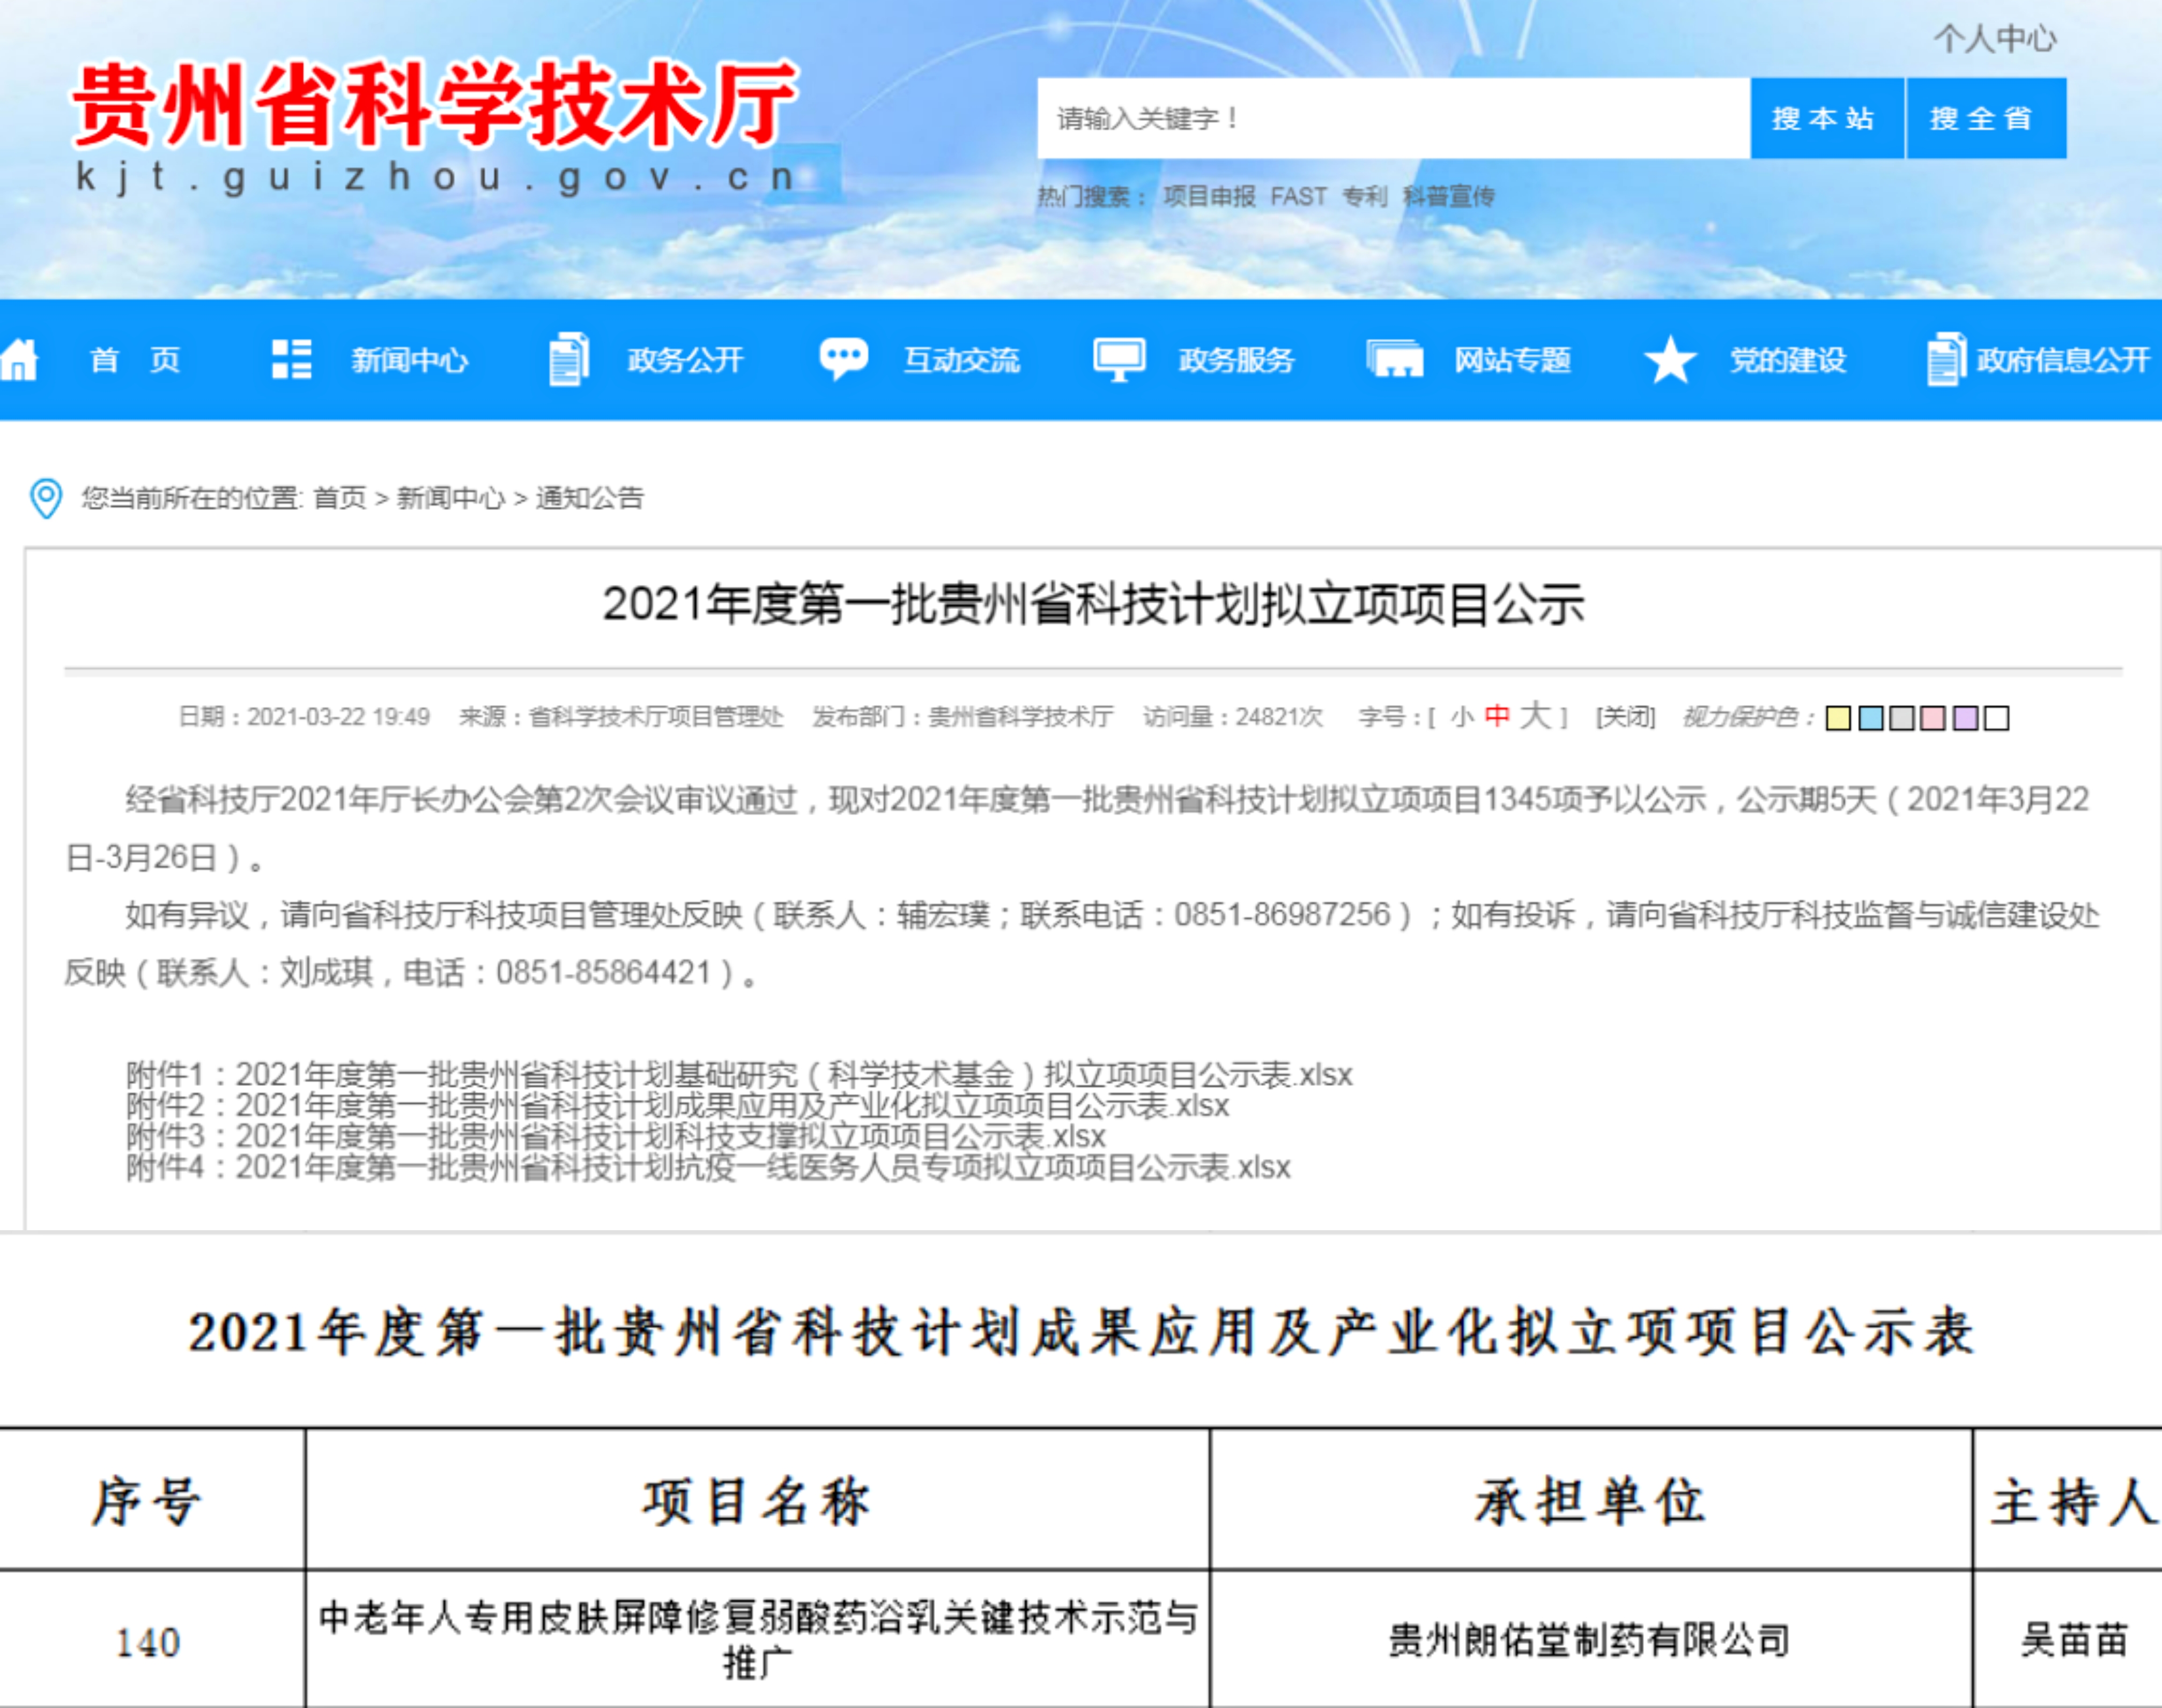Set font size to large 大
Viewport: 2162px width, 1708px height.
pos(1535,716)
